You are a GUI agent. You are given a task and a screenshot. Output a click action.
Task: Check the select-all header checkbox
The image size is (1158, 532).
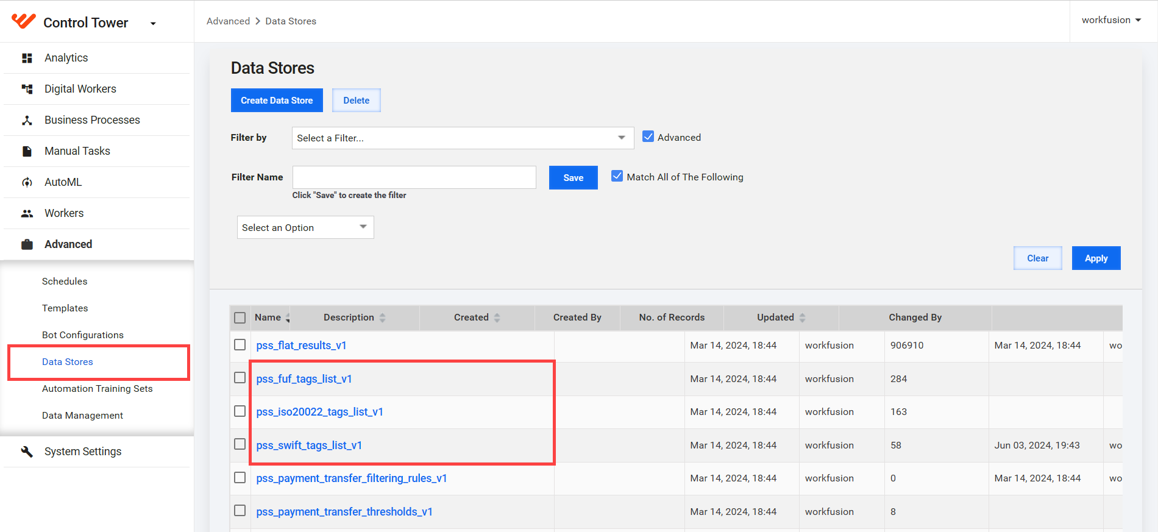[x=240, y=317]
